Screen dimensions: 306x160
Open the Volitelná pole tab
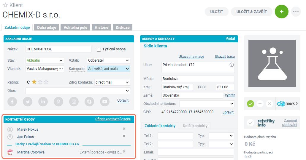(75, 27)
